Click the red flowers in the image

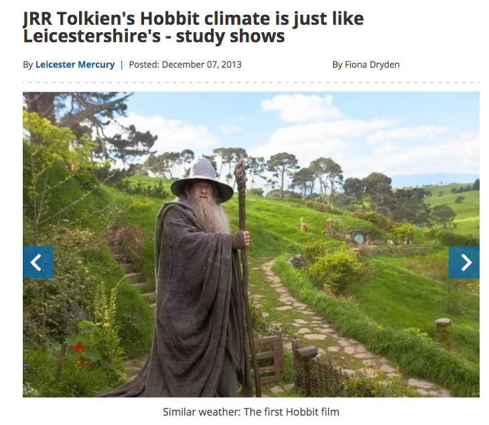point(79,347)
